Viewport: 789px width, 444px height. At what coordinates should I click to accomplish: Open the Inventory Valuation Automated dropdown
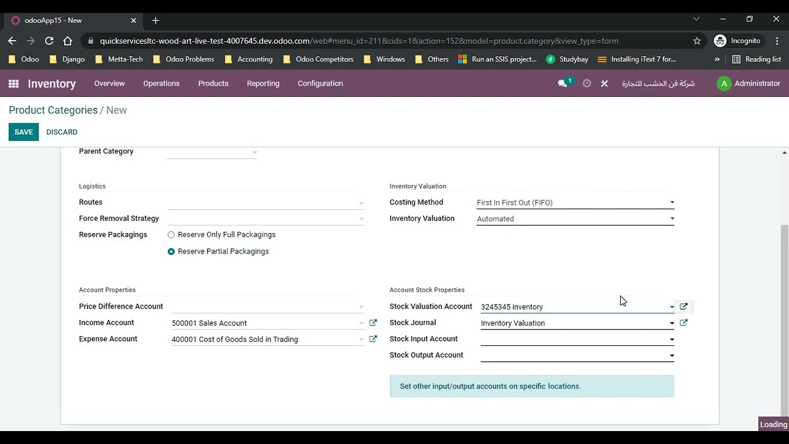(575, 218)
